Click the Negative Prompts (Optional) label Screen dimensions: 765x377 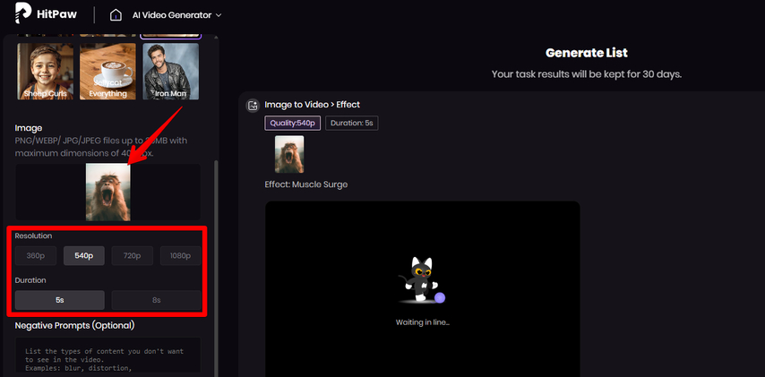(x=74, y=325)
